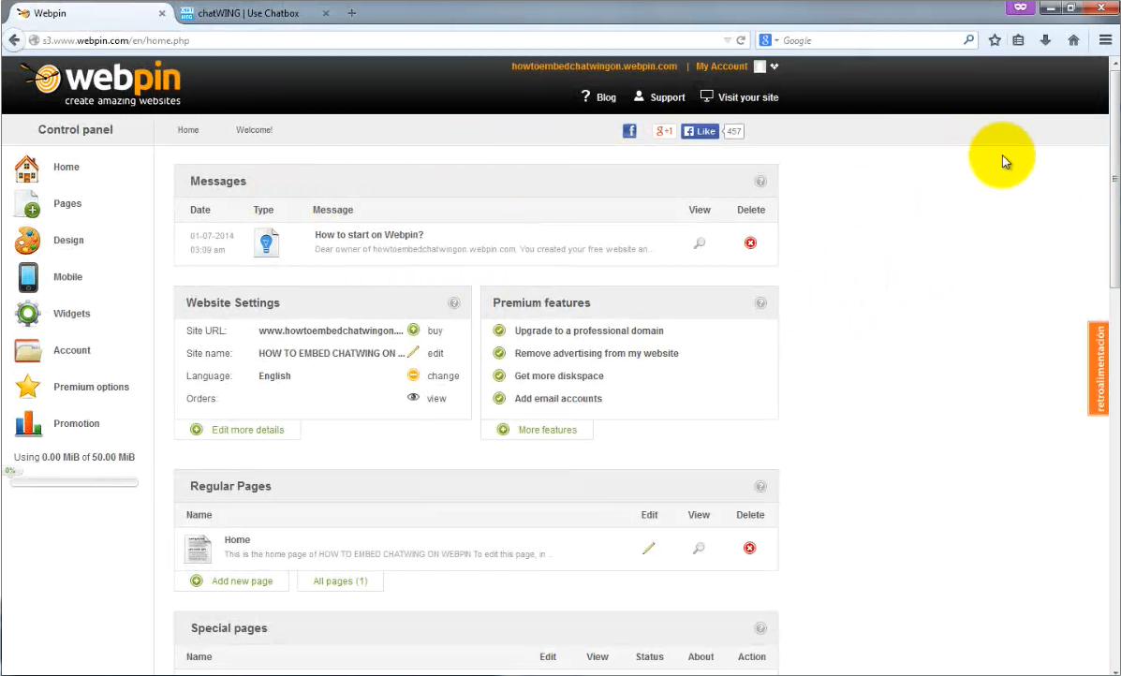Open help for Website Settings panel
Image resolution: width=1121 pixels, height=676 pixels.
pos(454,303)
